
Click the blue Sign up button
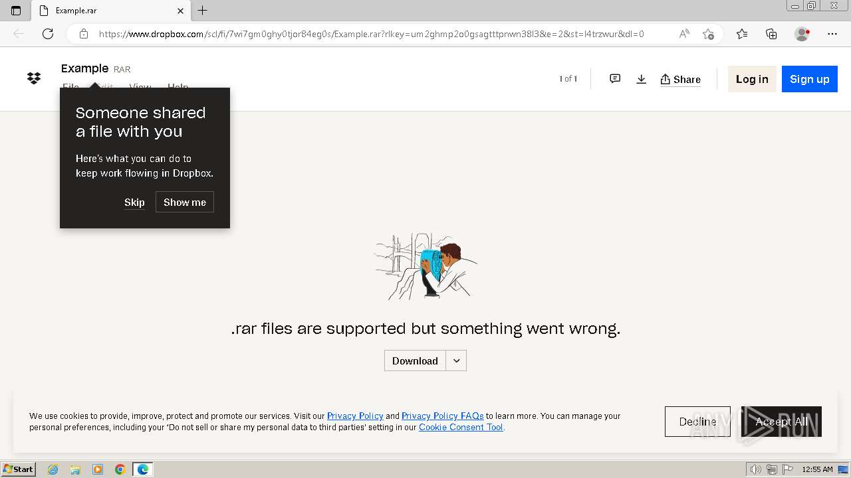pyautogui.click(x=809, y=79)
